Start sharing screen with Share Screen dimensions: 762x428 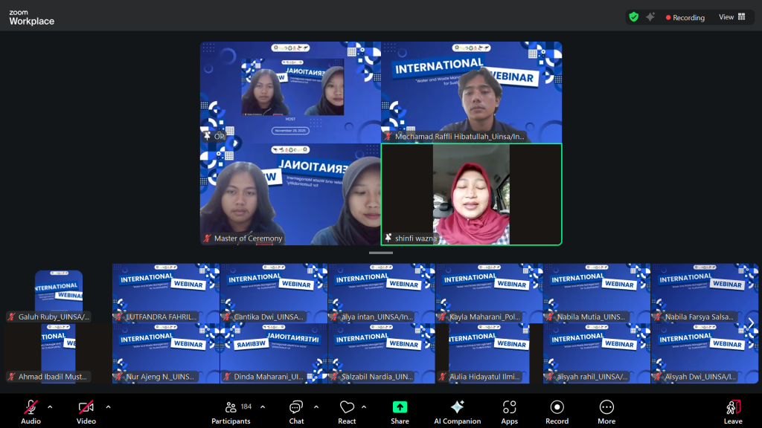(400, 410)
